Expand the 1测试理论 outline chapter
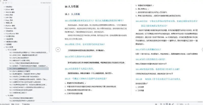Screen dimensions: 203x105 pos(4,7)
